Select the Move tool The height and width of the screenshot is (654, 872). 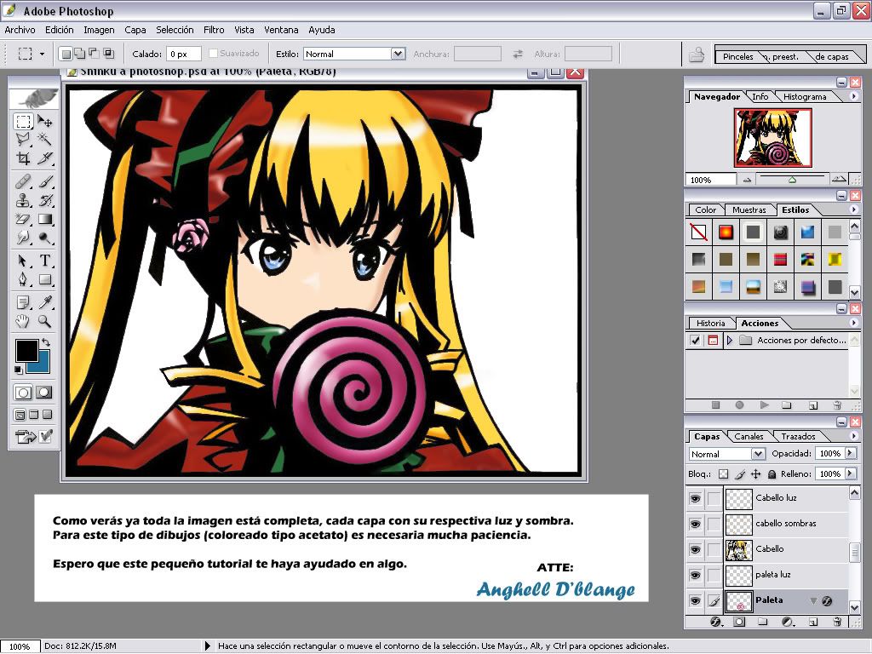45,121
